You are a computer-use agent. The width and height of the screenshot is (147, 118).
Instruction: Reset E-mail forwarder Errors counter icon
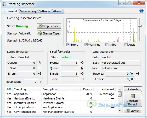coord(82,79)
